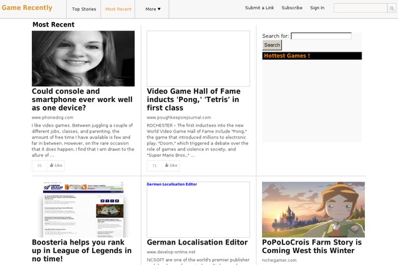Click the 35 like count
Image resolution: width=398 pixels, height=265 pixels.
[39, 166]
